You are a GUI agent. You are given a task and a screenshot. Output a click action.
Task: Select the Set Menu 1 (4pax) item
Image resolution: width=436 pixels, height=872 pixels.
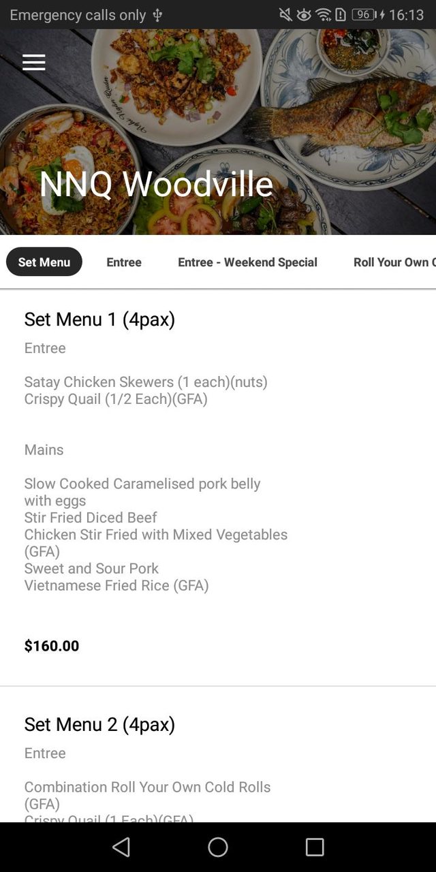(99, 320)
